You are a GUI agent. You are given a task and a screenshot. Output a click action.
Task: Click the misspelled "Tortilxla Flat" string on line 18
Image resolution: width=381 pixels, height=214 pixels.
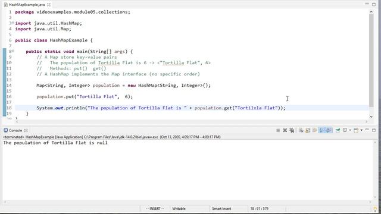[x=256, y=108]
